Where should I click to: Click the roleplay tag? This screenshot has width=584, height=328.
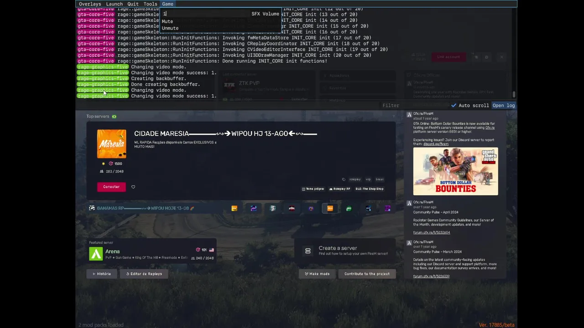[355, 179]
